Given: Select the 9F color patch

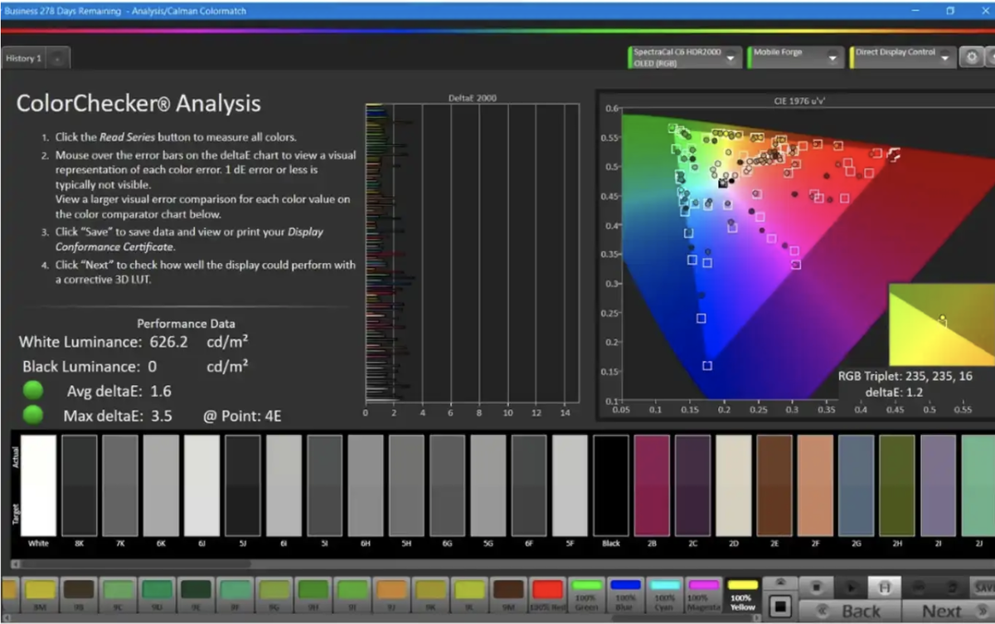Looking at the screenshot, I should click(235, 594).
